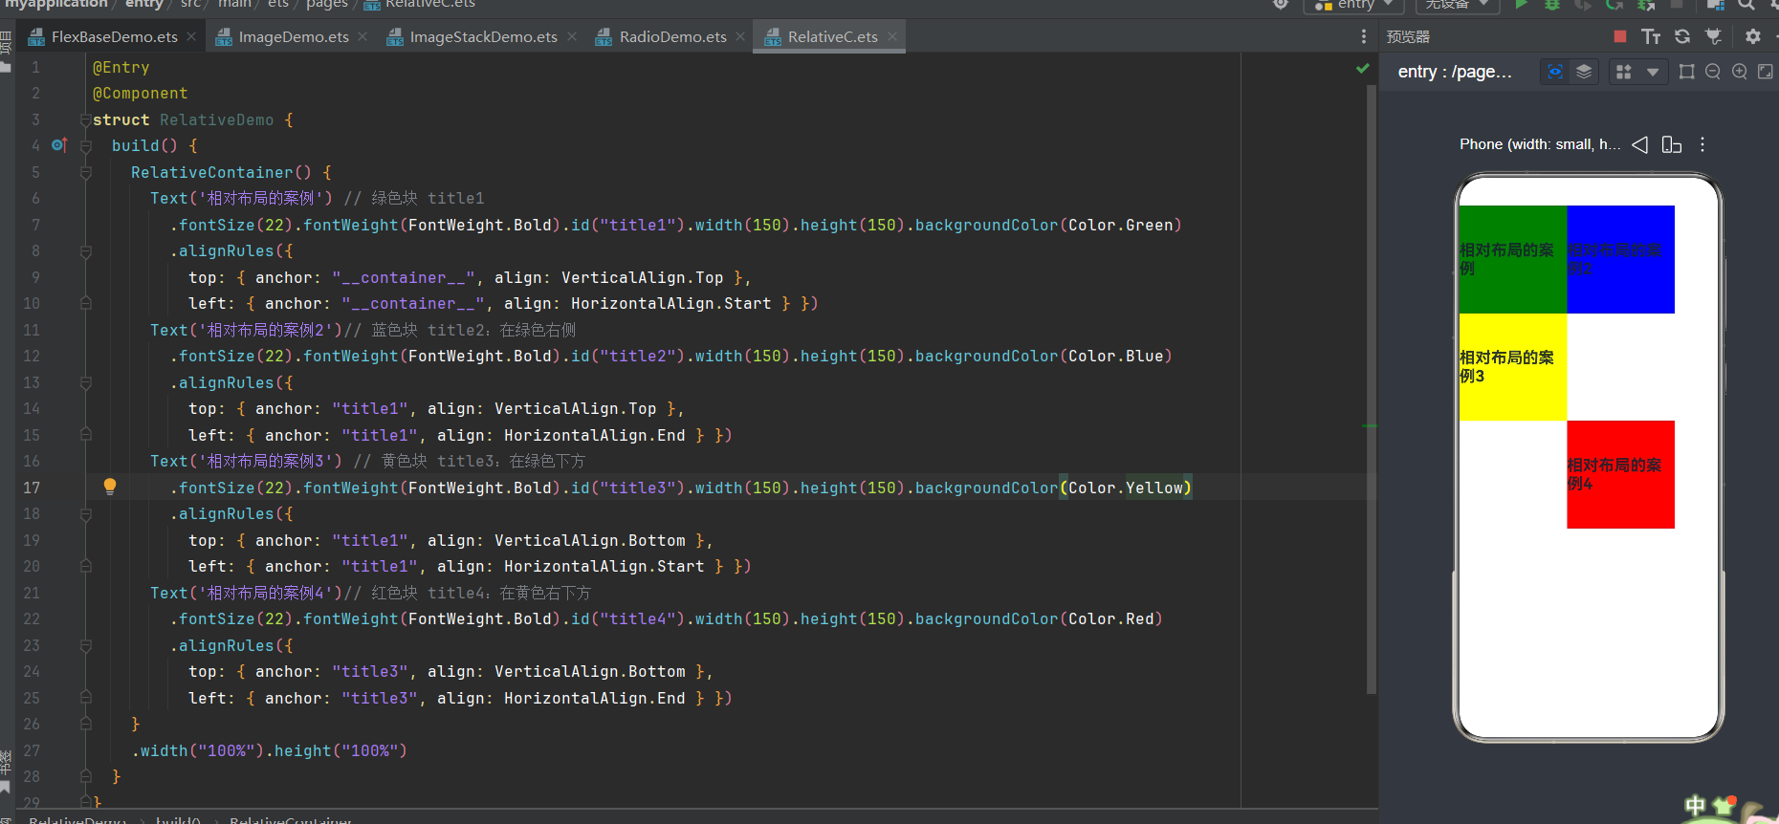Screen dimensions: 1779x824
Task: Collapse the alignRules fold on line 18
Action: 86,514
